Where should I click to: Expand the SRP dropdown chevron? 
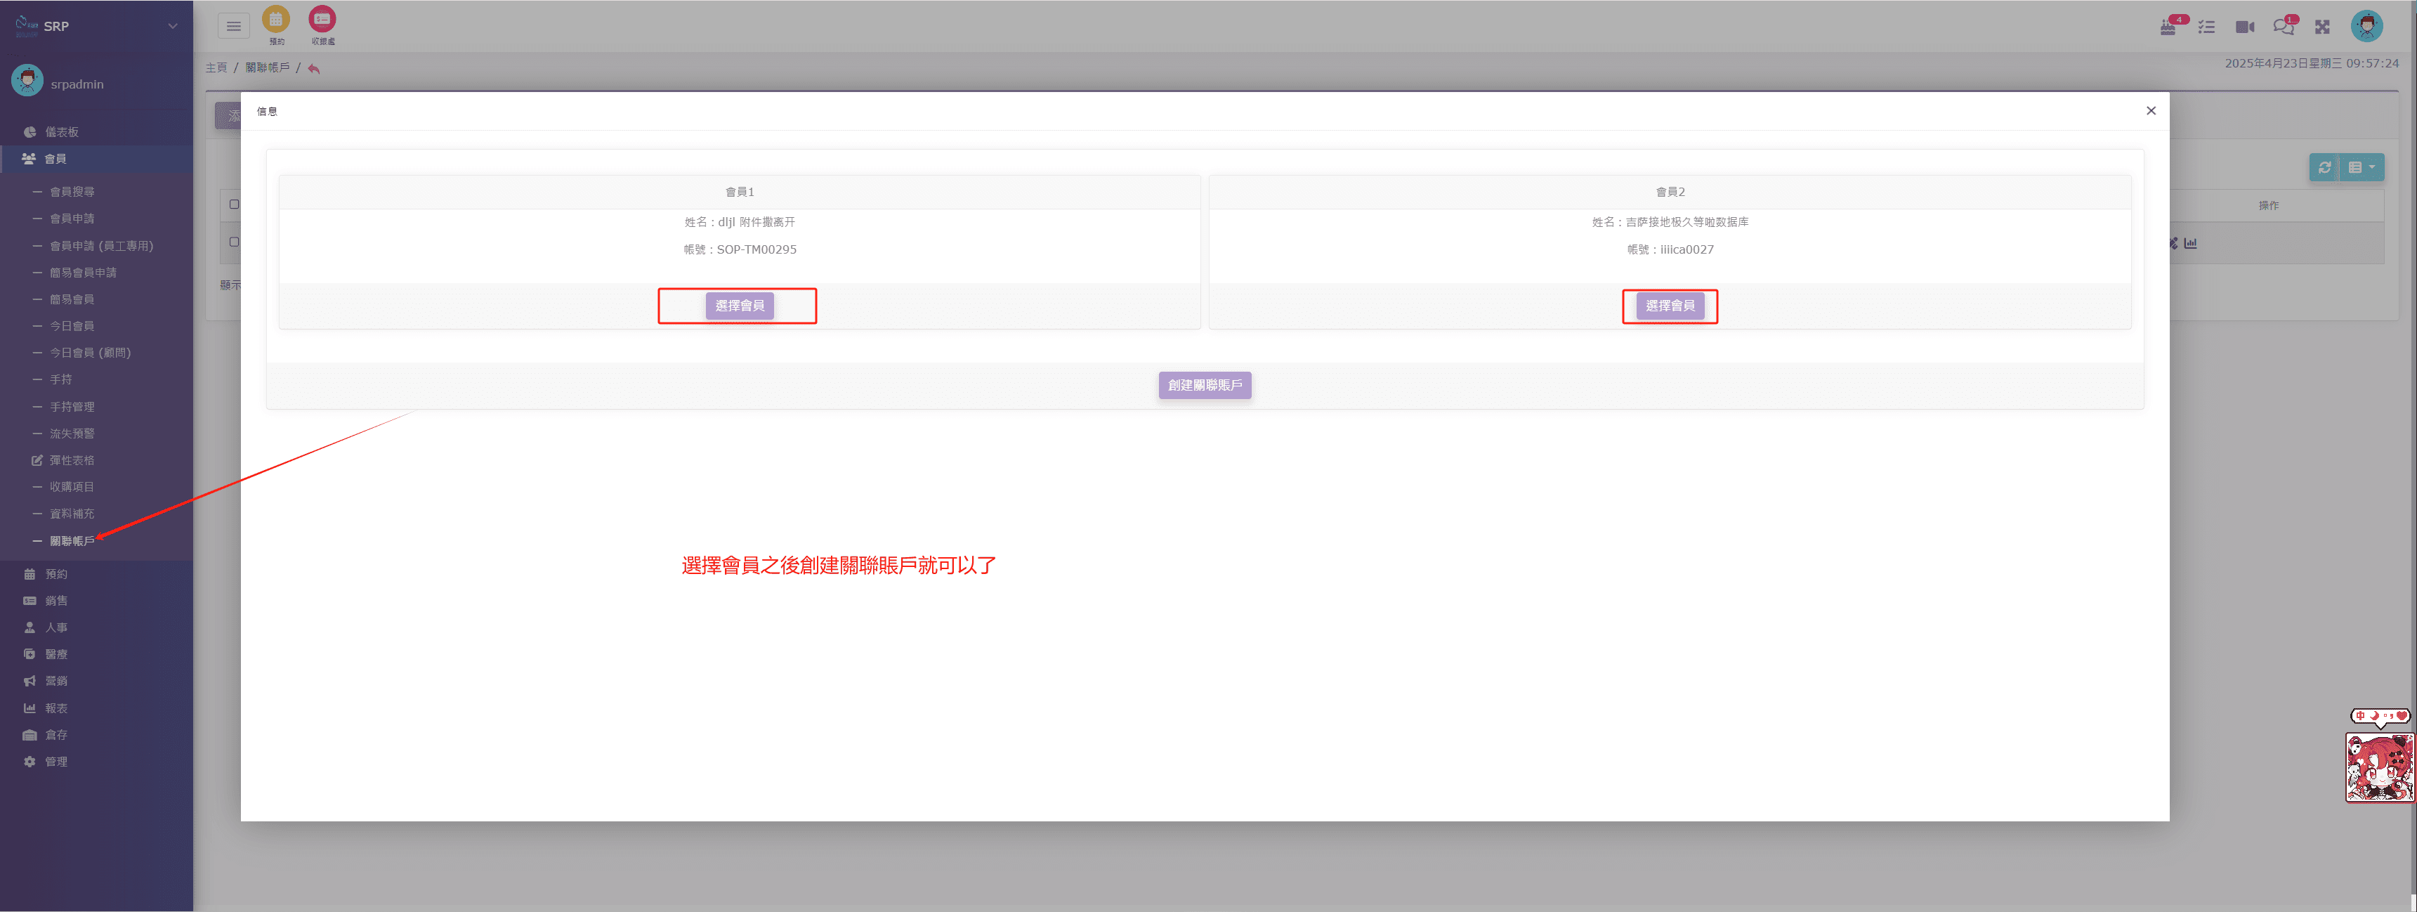[173, 26]
